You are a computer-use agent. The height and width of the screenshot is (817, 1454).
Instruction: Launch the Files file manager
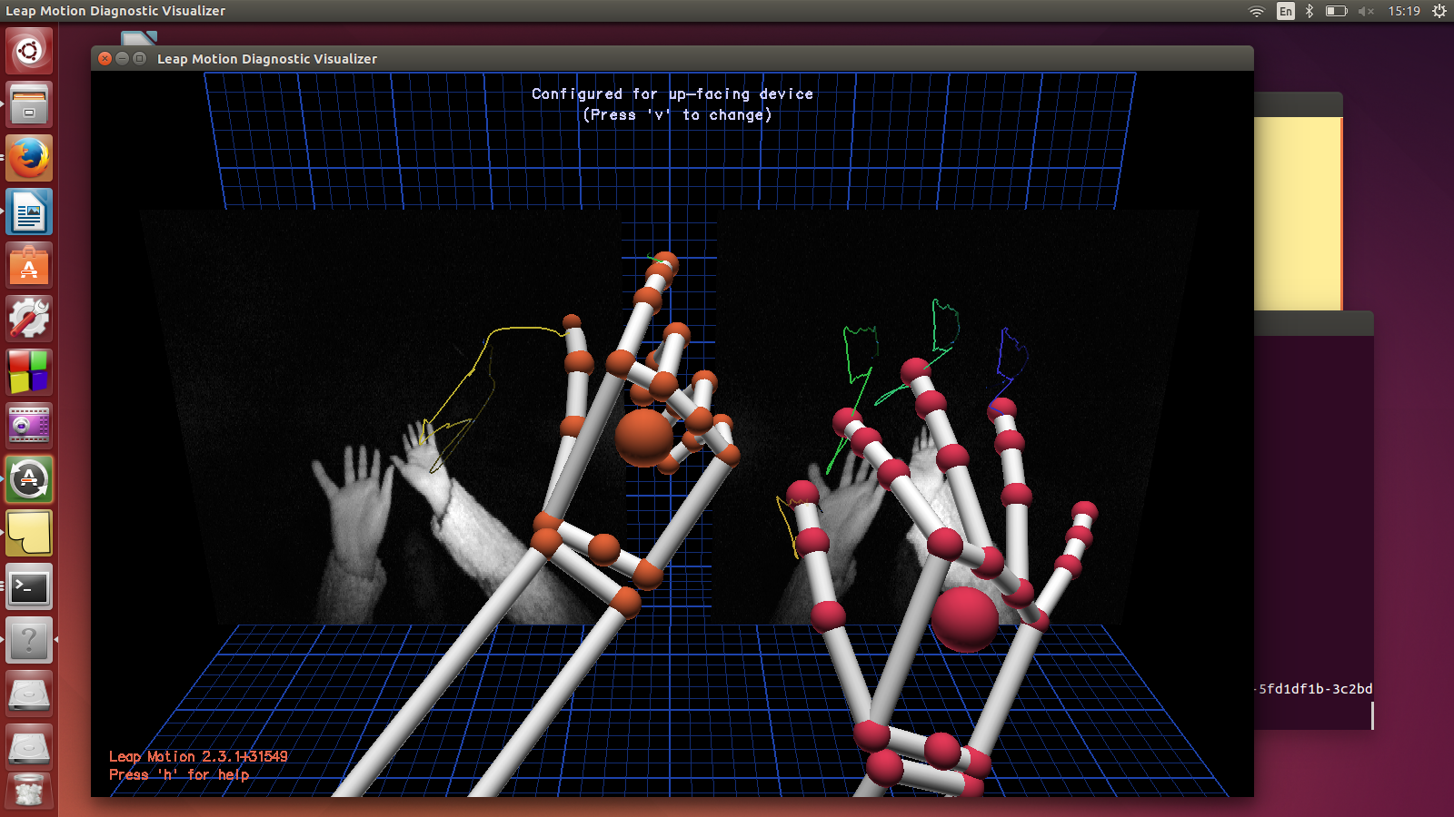[x=29, y=104]
